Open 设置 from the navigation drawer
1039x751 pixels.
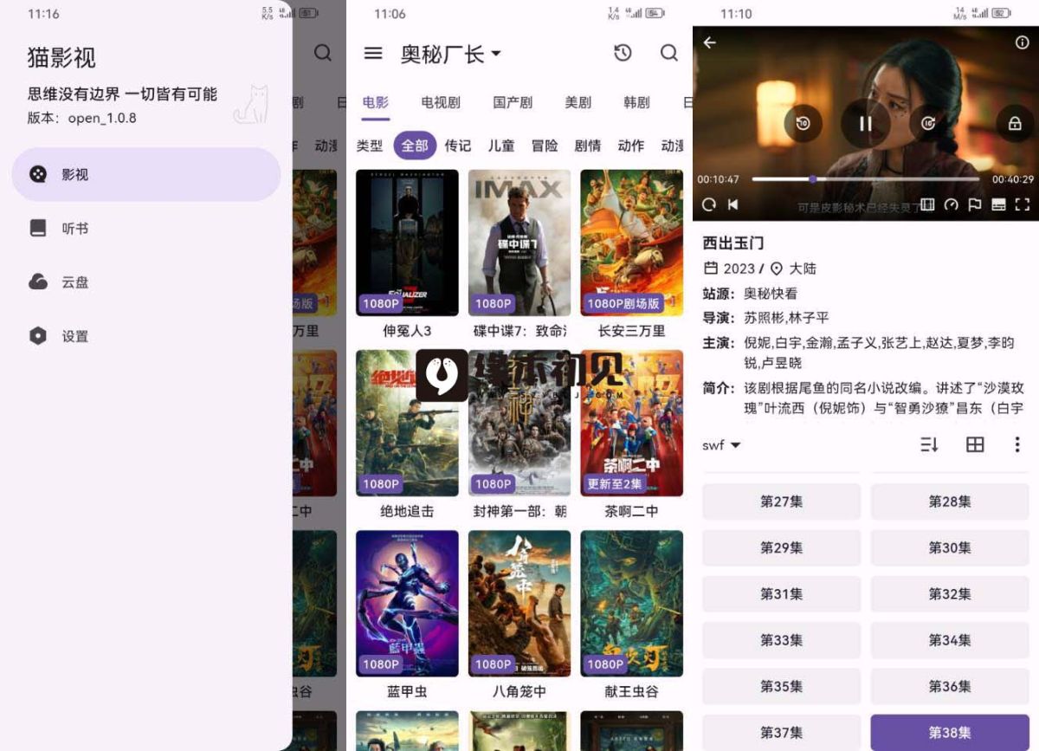point(145,336)
